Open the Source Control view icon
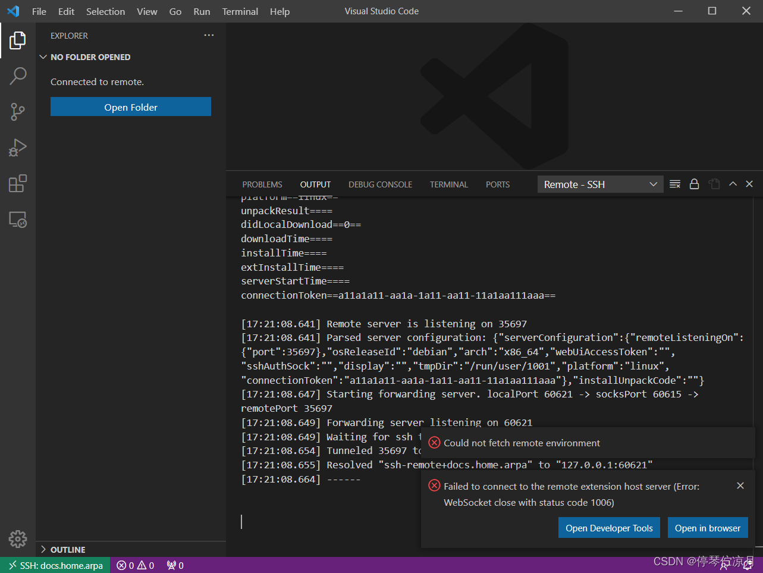Screen dimensions: 763x573 [x=18, y=112]
